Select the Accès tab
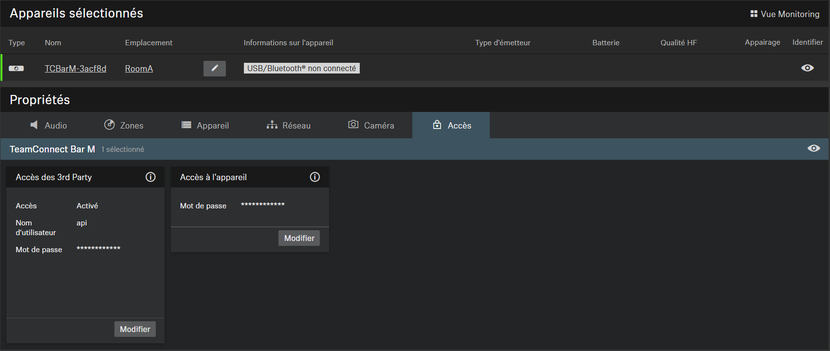The width and height of the screenshot is (830, 351). coord(451,125)
